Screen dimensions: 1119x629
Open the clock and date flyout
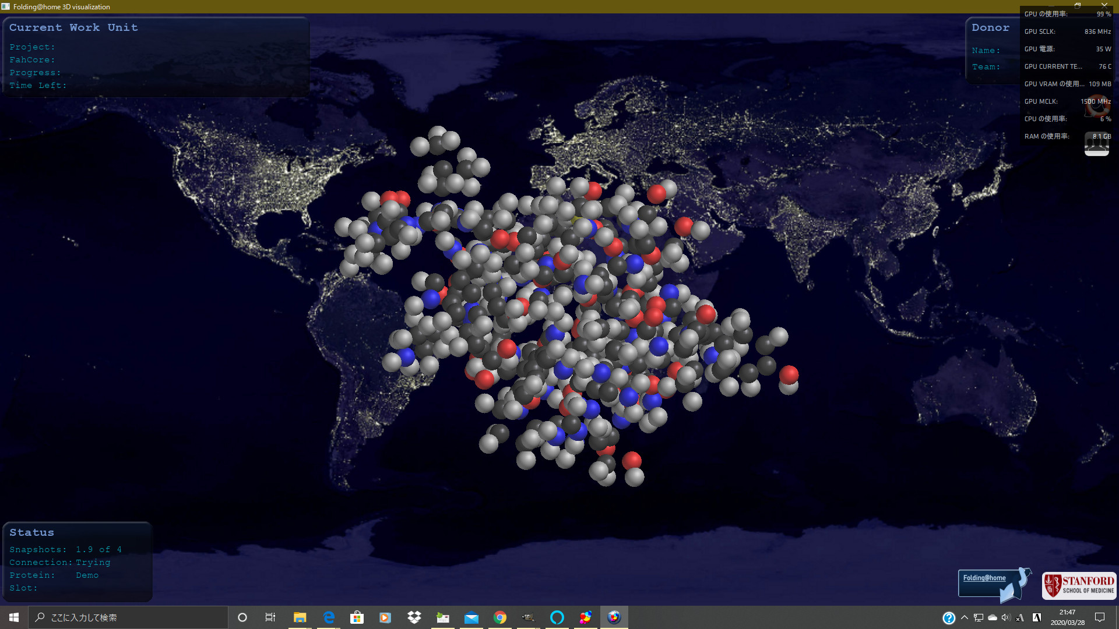(1067, 617)
